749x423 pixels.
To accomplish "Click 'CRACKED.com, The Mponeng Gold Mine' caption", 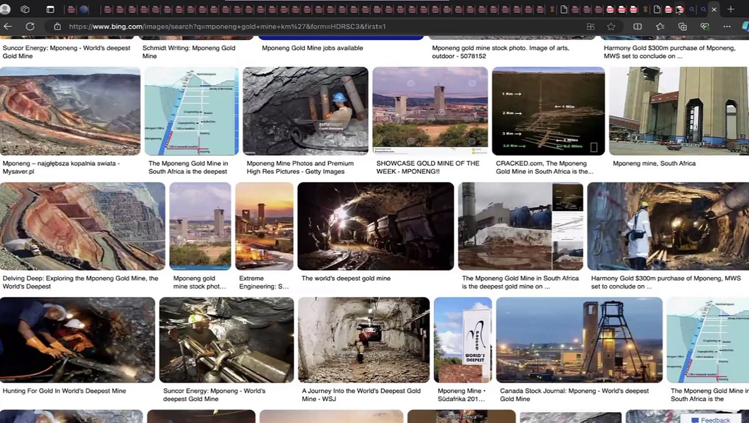I will tap(544, 167).
